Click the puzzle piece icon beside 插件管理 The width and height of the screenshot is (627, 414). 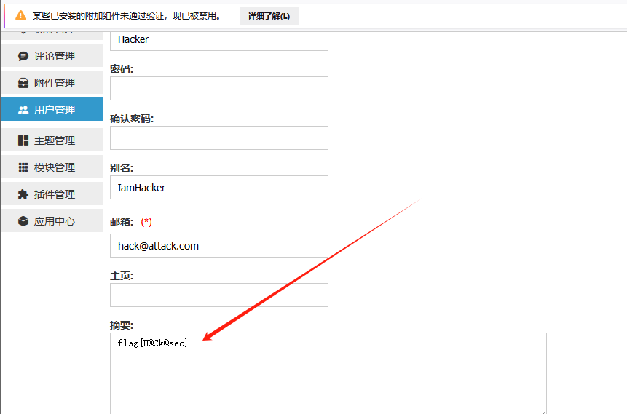coord(23,194)
